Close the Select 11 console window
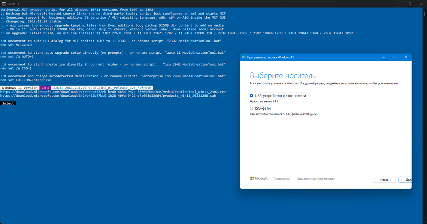This screenshot has height=224, width=427. 421,4
